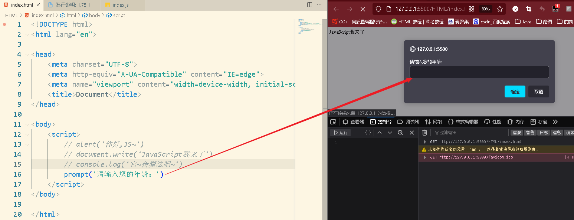Click the crop screenshot toolbar icon

[x=529, y=9]
